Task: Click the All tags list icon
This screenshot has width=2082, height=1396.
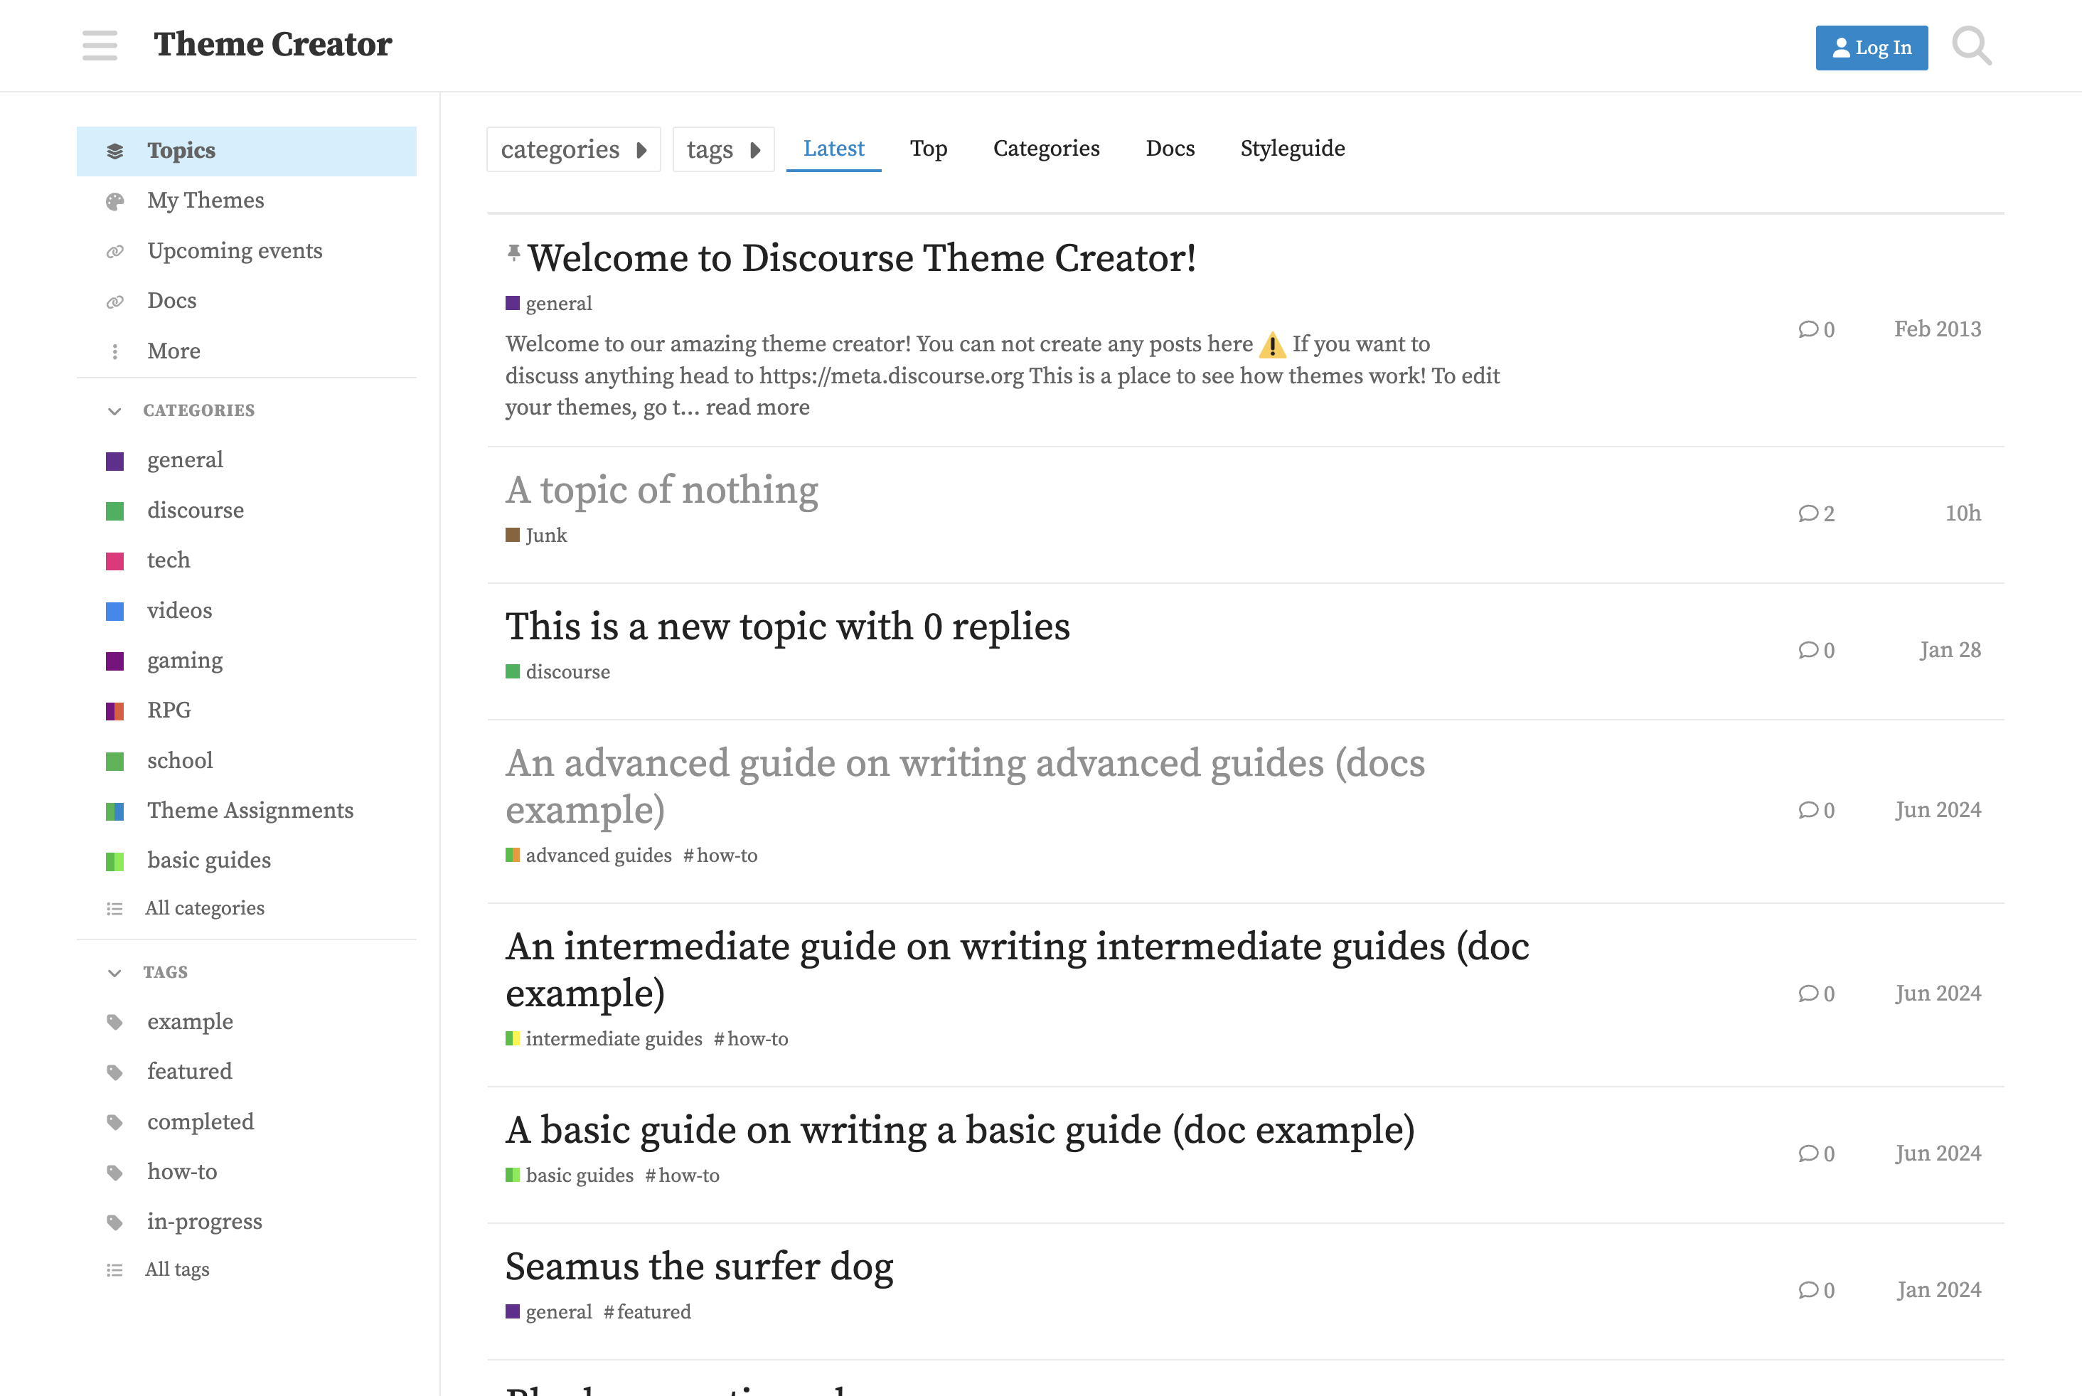Action: [x=114, y=1270]
